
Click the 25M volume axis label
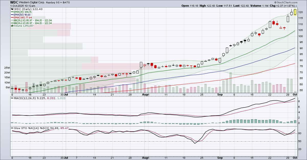coord(7,68)
